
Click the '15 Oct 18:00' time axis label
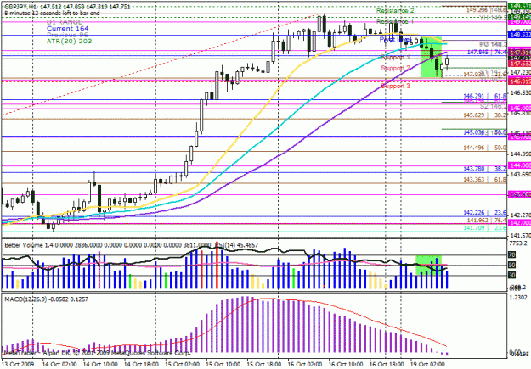pos(264,364)
